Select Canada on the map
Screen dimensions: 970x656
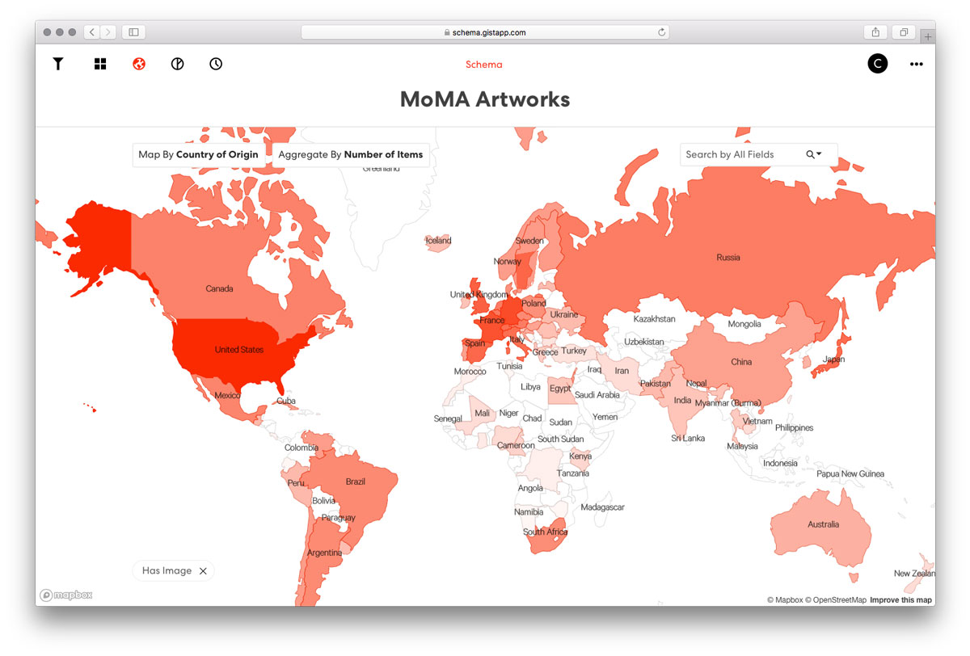[220, 288]
